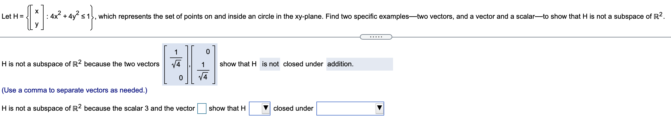Click the 'because the two vectors' sentence text
671x131 pixels.
122,64
